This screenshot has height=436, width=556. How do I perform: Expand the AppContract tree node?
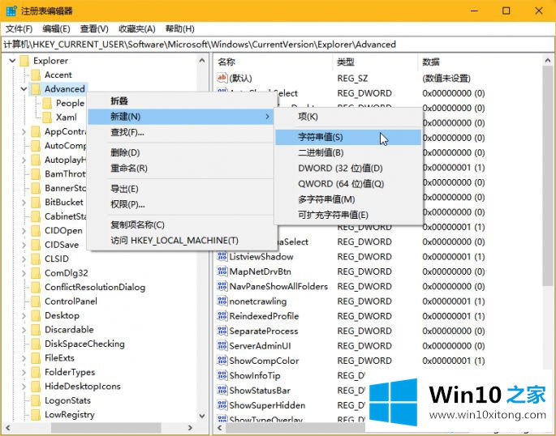[24, 131]
